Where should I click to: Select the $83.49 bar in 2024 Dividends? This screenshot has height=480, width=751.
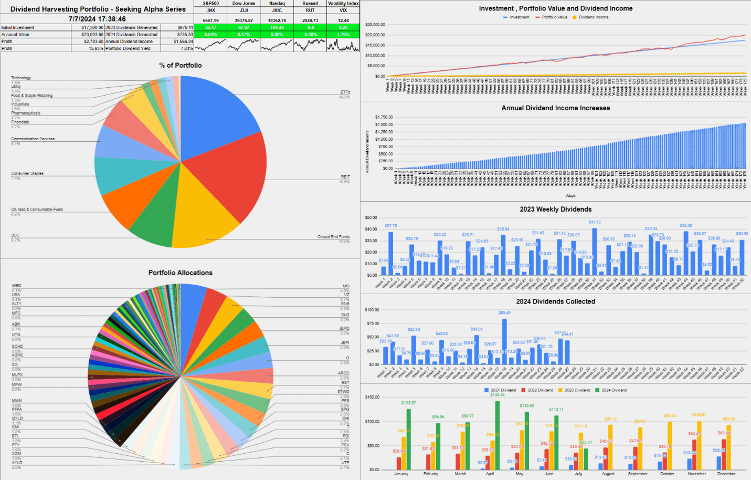[x=504, y=341]
